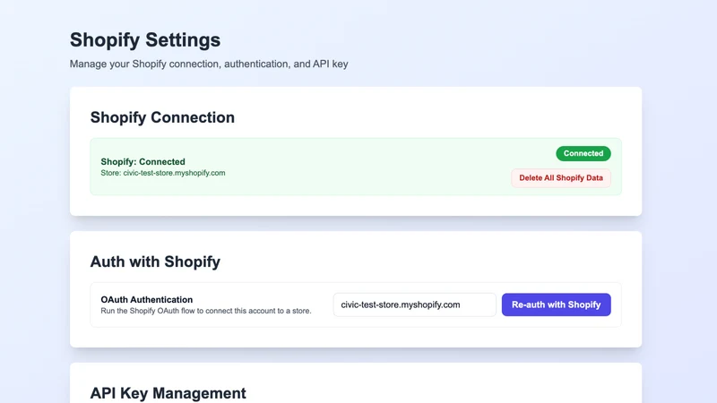Viewport: 717px width, 403px height.
Task: Click the API Key Management heading
Action: click(168, 393)
